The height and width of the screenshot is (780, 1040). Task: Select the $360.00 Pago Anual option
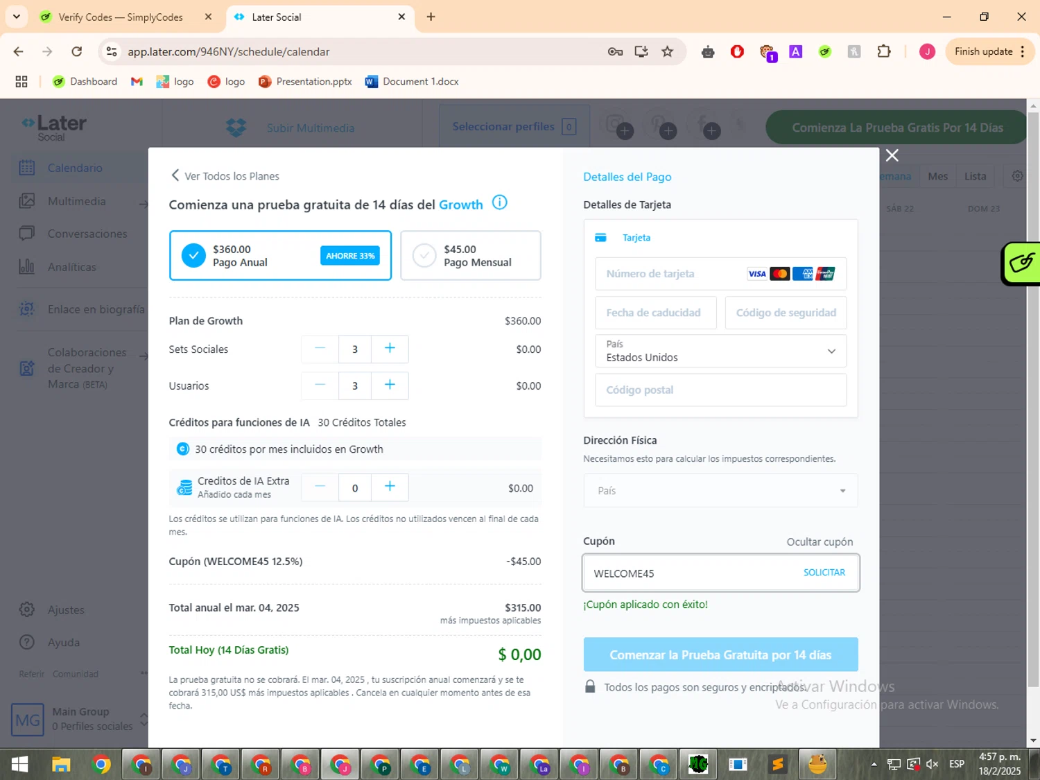[280, 256]
